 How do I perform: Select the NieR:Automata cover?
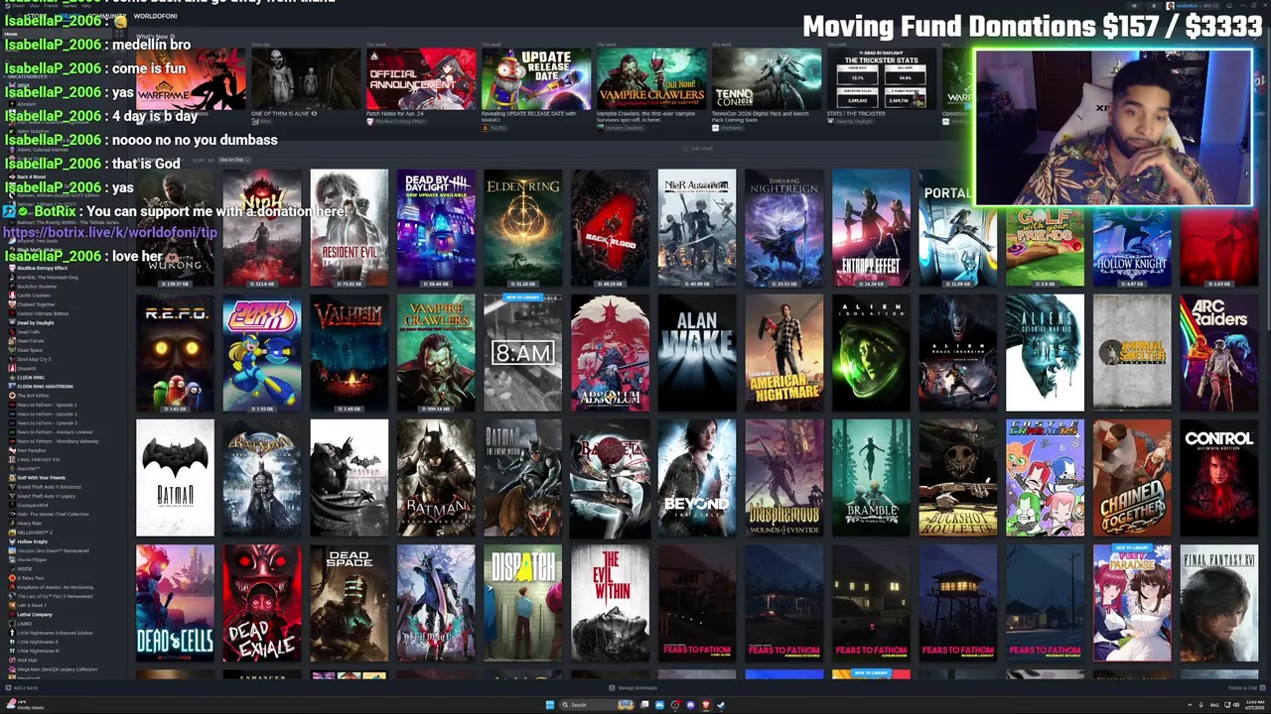click(x=697, y=227)
